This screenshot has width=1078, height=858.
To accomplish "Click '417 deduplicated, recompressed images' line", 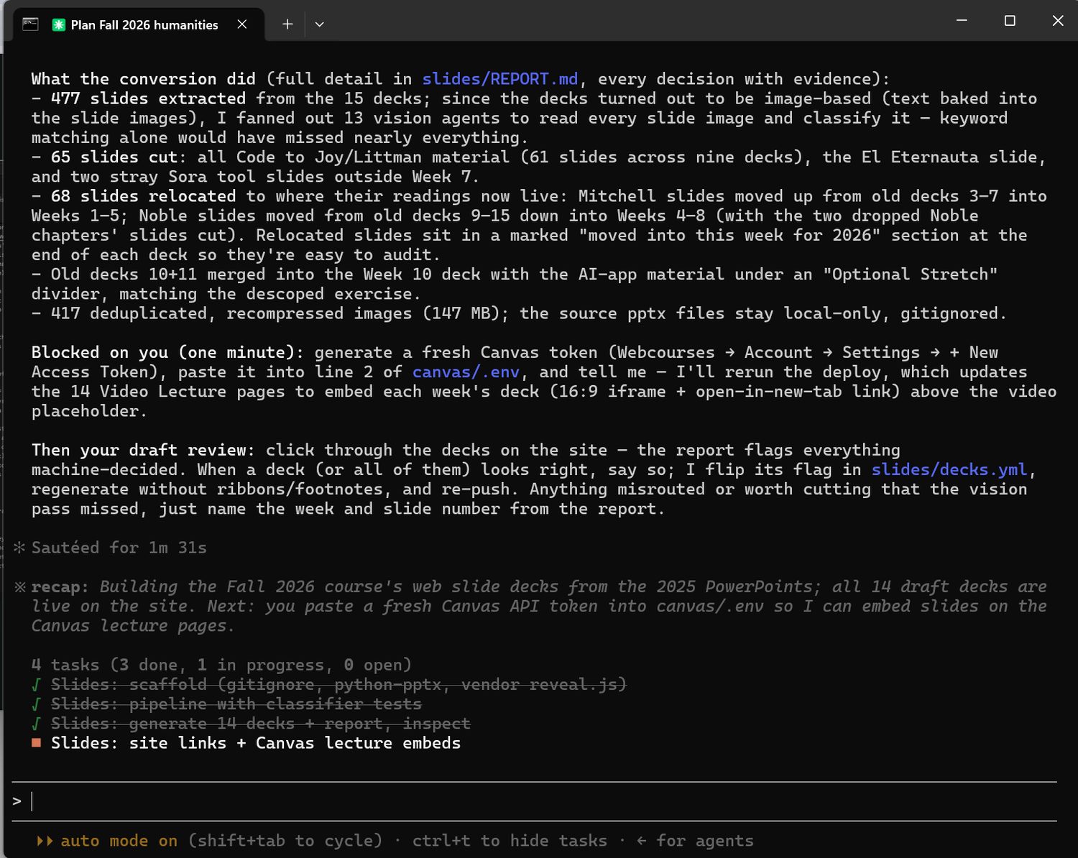I will point(519,313).
